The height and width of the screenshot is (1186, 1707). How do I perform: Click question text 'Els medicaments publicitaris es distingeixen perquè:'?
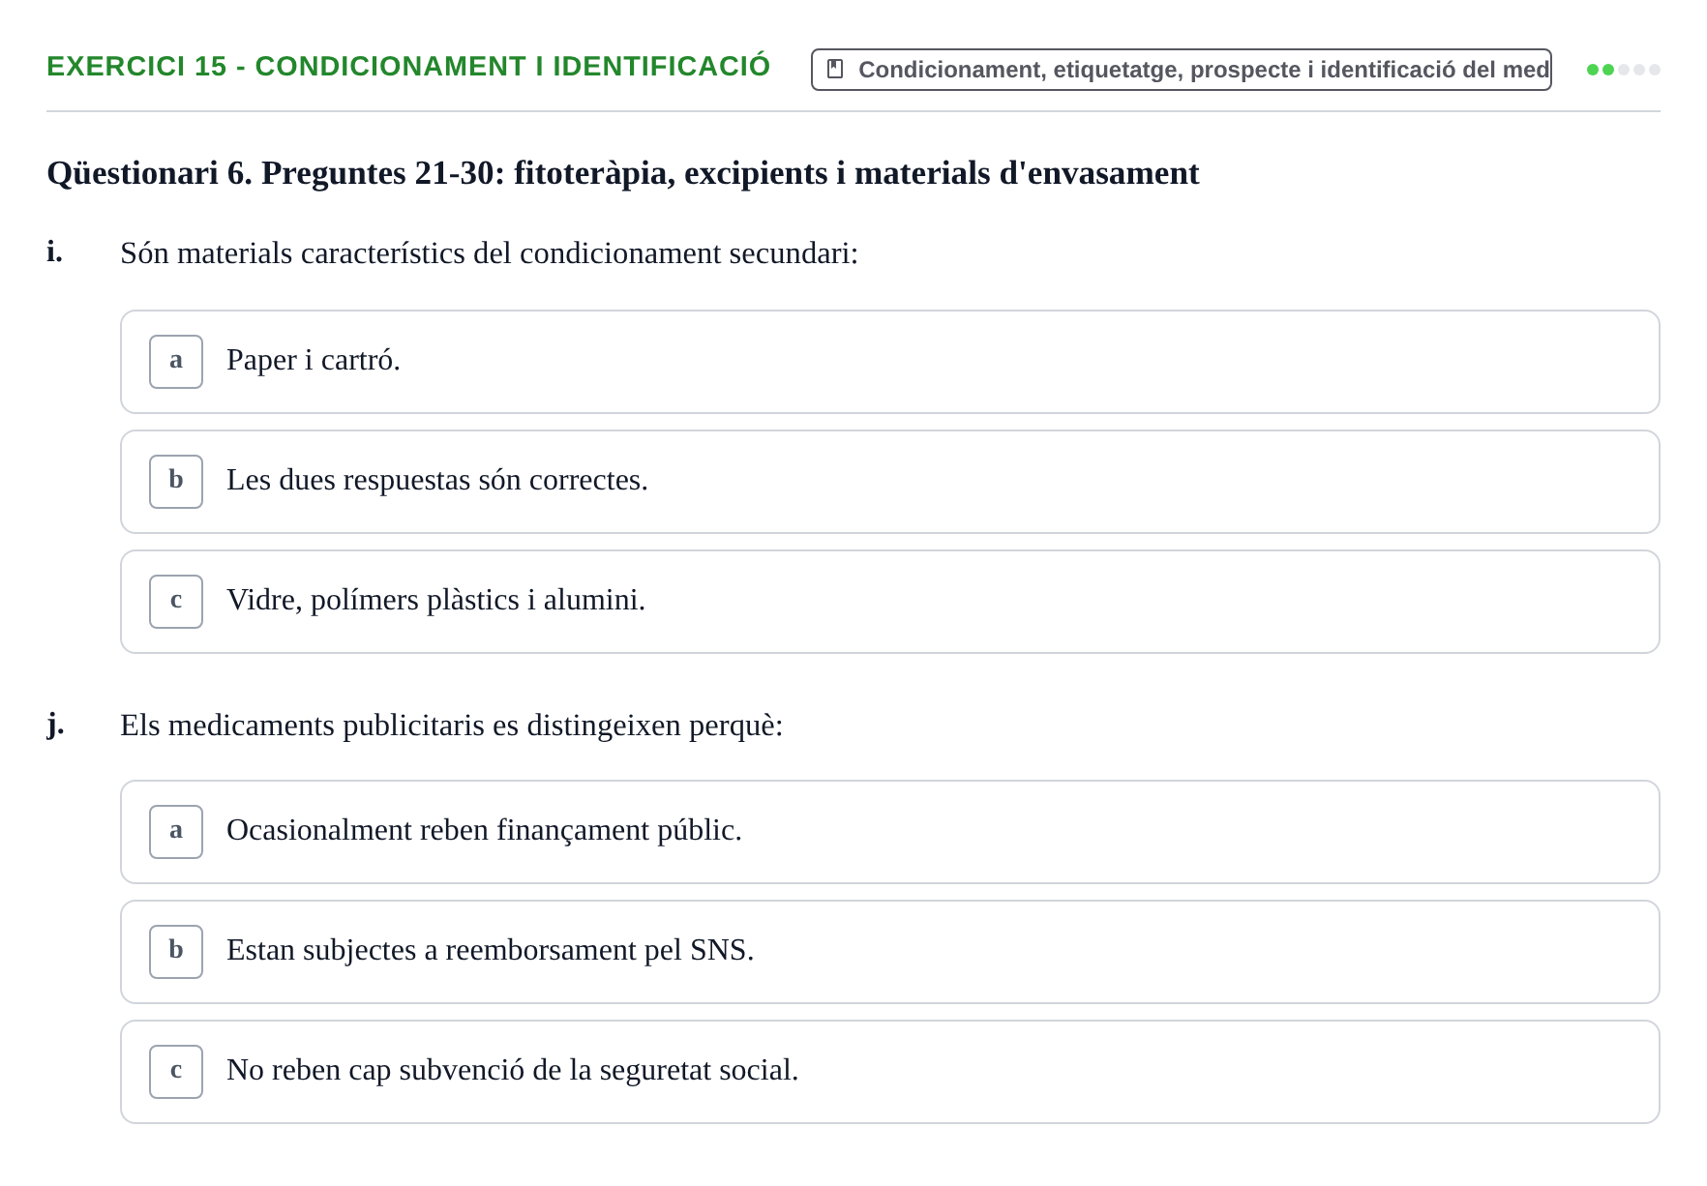point(451,726)
